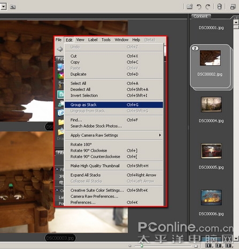Open the Tools menu
The height and width of the screenshot is (249, 239).
coord(106,40)
